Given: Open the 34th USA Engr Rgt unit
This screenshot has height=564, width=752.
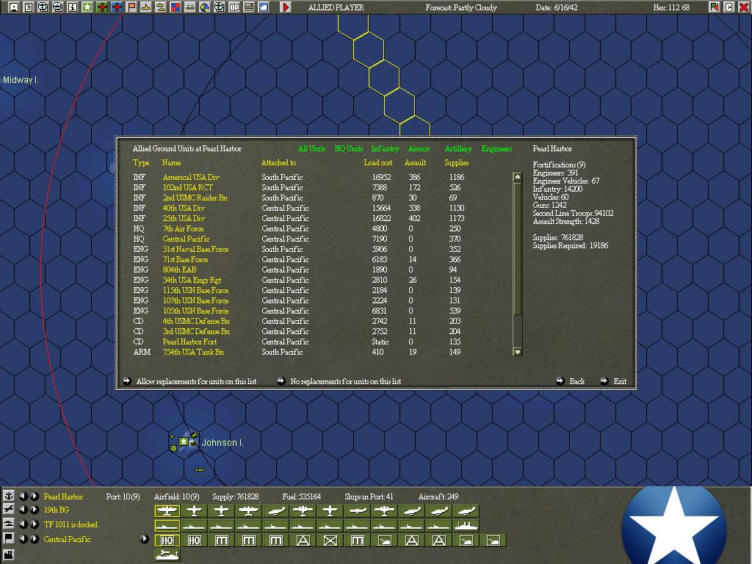Looking at the screenshot, I should tap(192, 280).
